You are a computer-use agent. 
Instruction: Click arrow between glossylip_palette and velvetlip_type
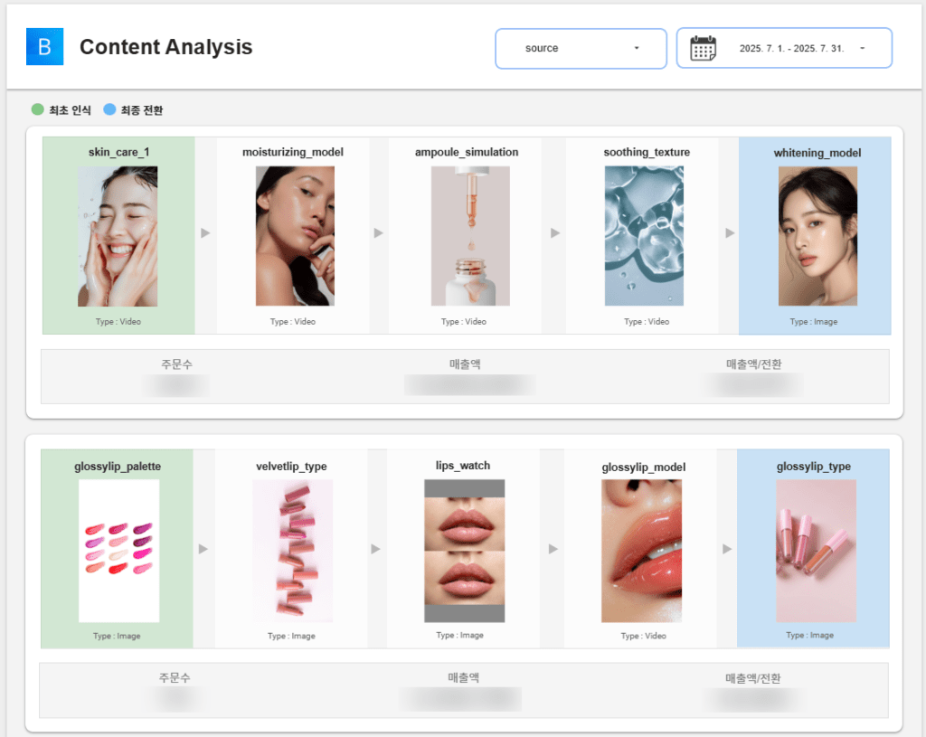tap(203, 549)
